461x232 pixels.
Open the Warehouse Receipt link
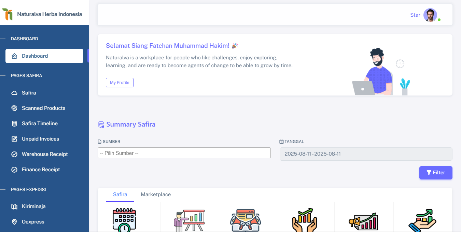coord(44,154)
